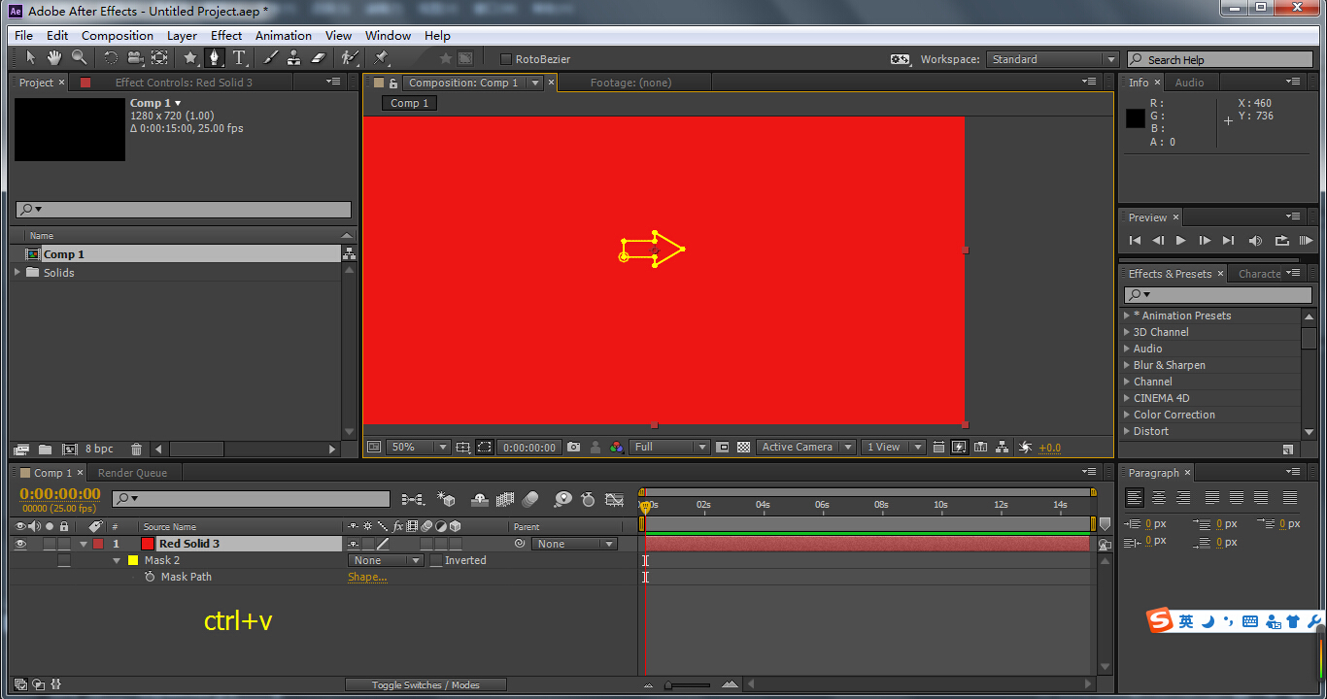Toggle the Mask Path stopwatch
Screen dimensions: 1327x699
tap(150, 577)
